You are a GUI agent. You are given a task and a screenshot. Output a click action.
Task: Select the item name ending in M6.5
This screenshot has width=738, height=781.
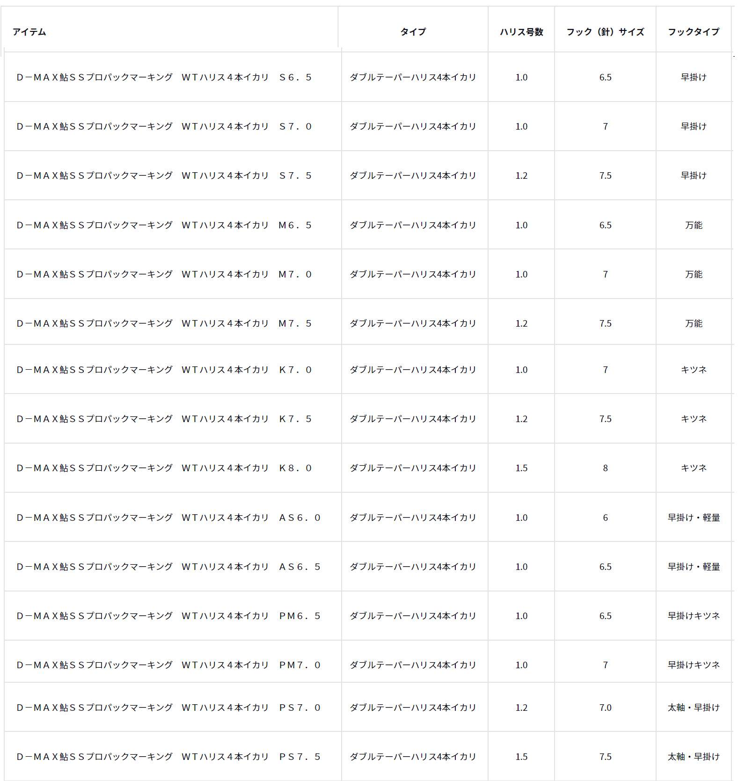164,225
